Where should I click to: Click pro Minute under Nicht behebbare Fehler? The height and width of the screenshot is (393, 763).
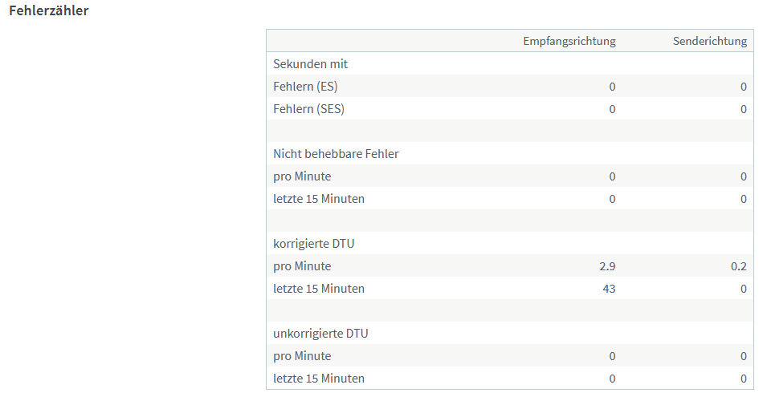pos(302,176)
